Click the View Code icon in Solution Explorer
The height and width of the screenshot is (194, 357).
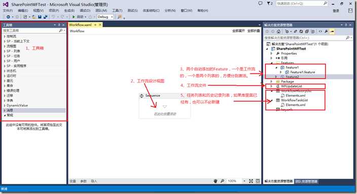(320, 31)
